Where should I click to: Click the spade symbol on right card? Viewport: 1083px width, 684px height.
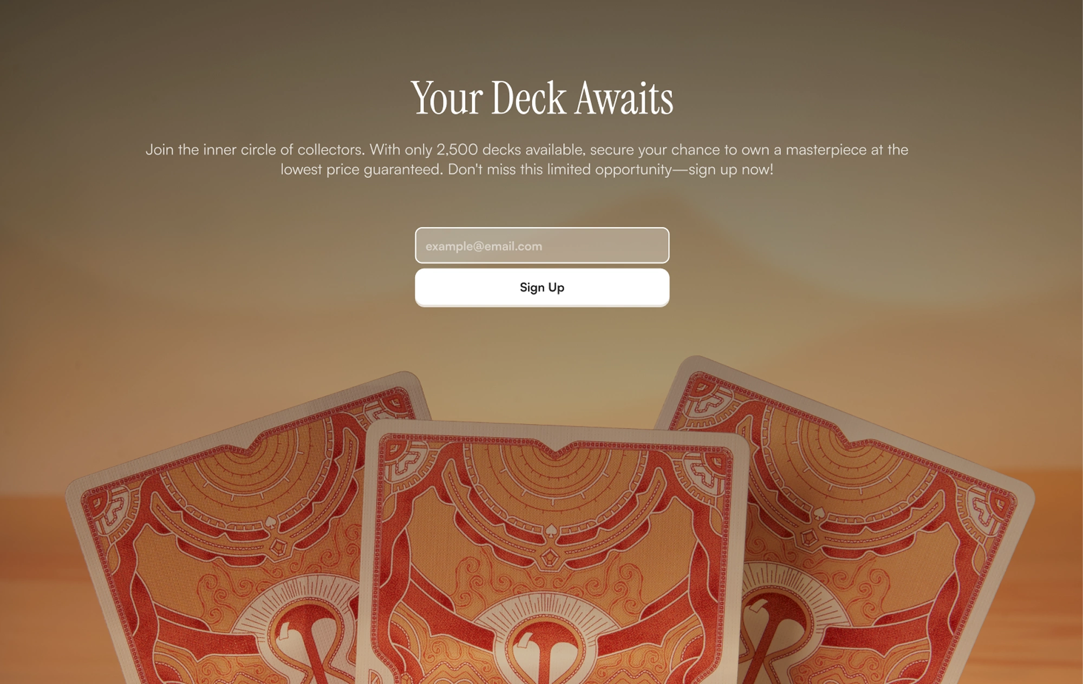[819, 512]
